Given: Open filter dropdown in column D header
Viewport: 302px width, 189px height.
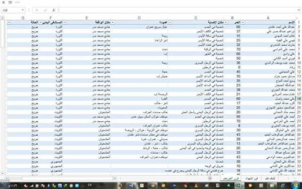Looking at the screenshot, I should click(x=112, y=22).
